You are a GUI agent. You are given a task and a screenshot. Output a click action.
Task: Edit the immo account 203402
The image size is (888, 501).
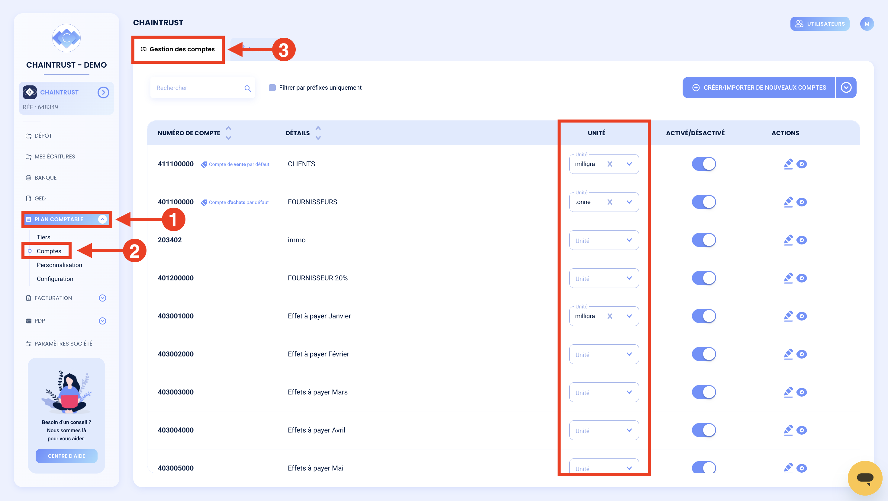tap(788, 240)
